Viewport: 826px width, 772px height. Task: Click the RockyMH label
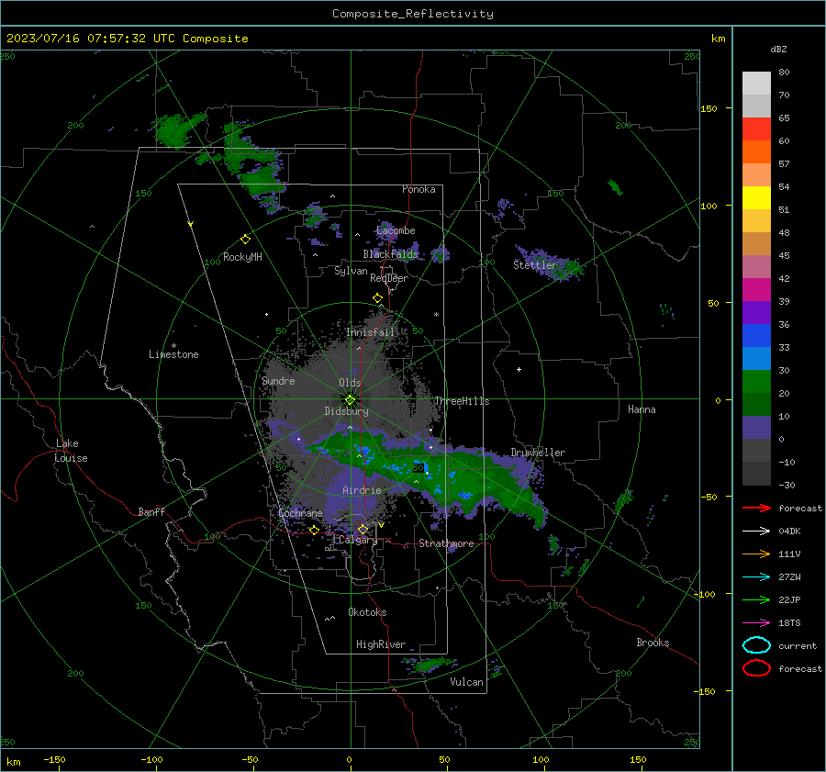pyautogui.click(x=242, y=257)
